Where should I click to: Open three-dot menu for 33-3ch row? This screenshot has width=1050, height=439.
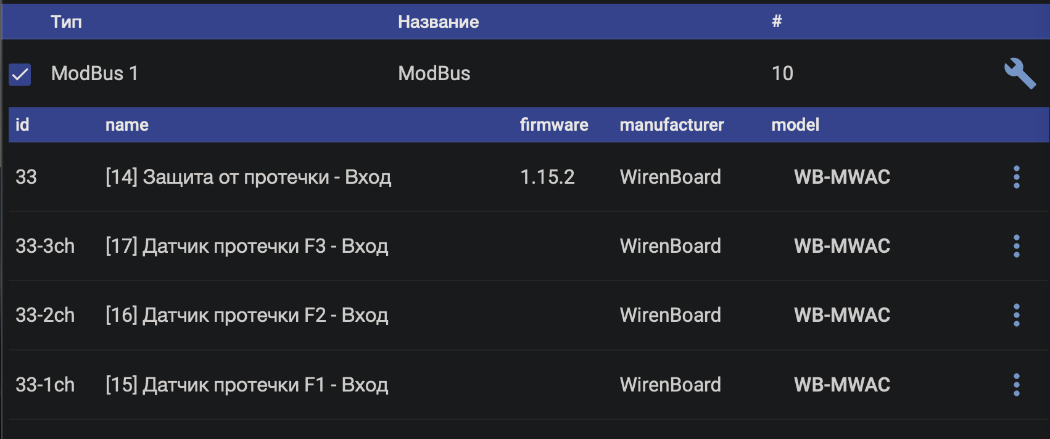click(1016, 246)
